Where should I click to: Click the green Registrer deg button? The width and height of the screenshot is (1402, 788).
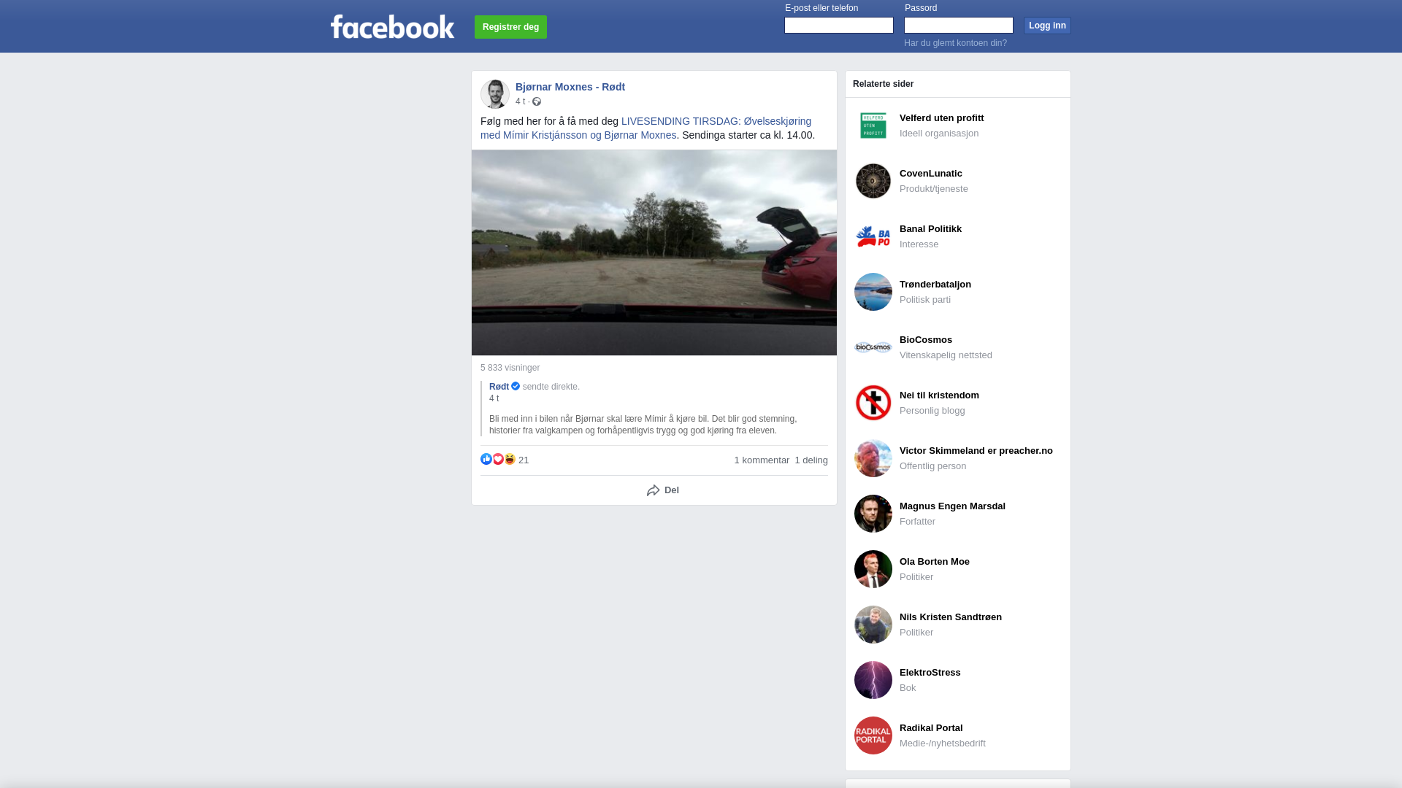point(510,27)
